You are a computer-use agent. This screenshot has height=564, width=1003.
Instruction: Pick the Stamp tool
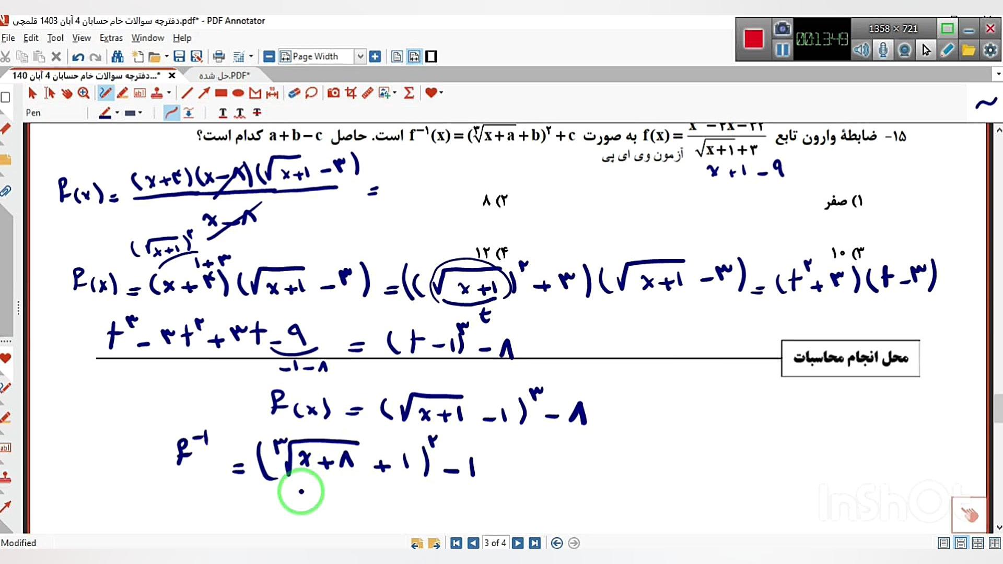(157, 93)
